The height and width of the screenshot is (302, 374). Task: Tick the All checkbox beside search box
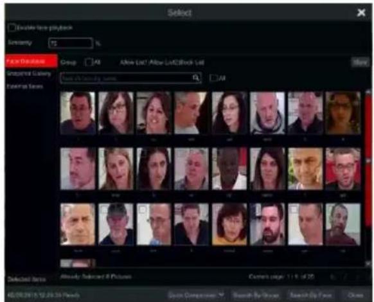[x=213, y=78]
